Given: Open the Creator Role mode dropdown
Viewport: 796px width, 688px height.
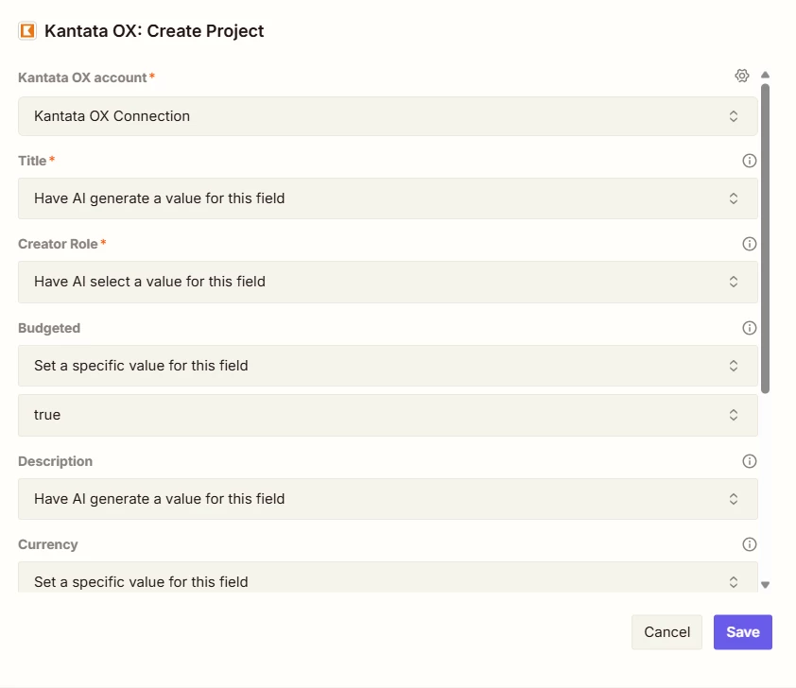Looking at the screenshot, I should pos(388,283).
